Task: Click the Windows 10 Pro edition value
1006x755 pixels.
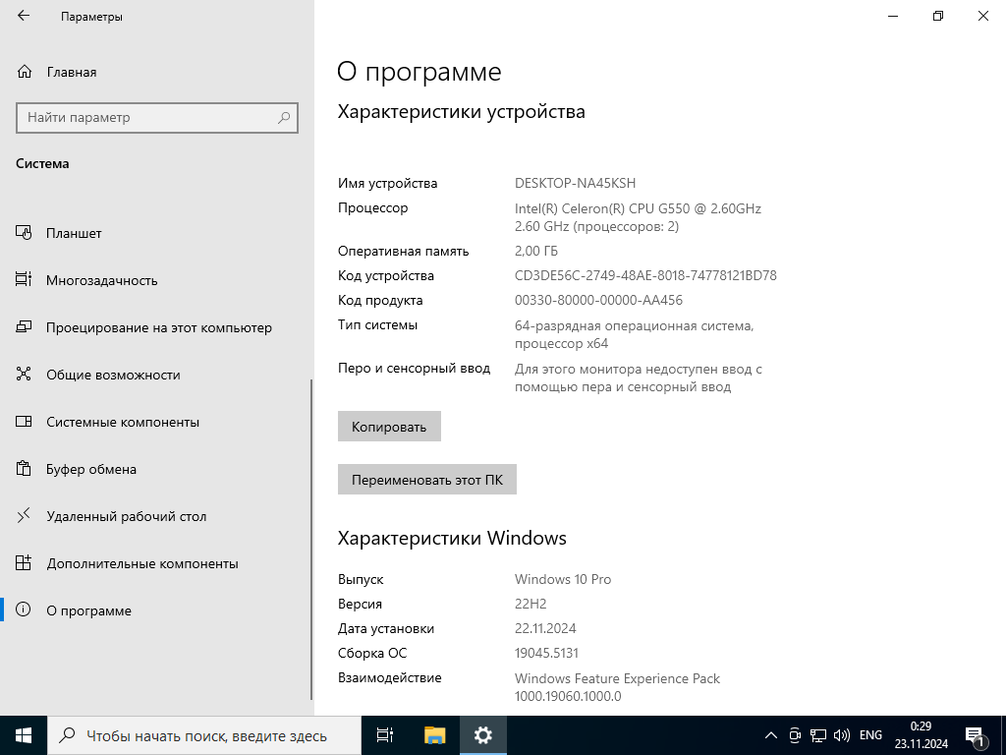Action: pyautogui.click(x=563, y=579)
